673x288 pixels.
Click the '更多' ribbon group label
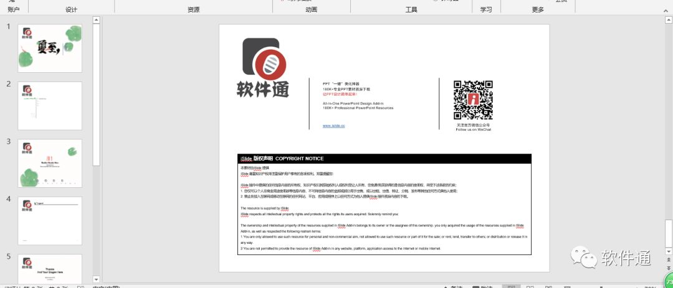tap(538, 9)
